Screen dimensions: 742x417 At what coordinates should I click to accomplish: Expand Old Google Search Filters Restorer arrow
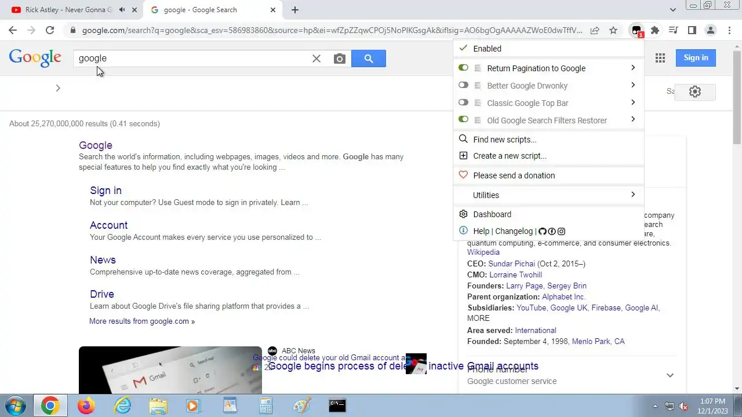632,119
